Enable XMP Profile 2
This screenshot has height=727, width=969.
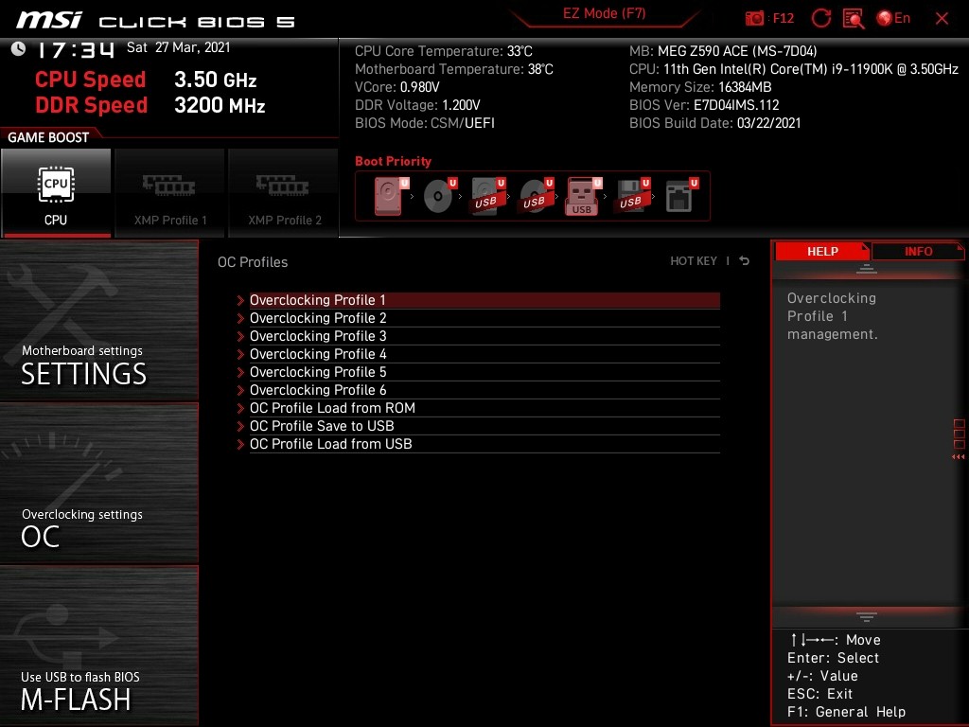[x=284, y=193]
